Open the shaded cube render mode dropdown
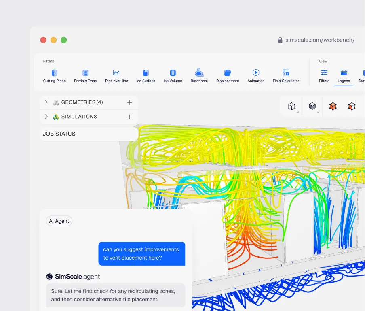Screen dimensions: 365x311 (x=312, y=107)
